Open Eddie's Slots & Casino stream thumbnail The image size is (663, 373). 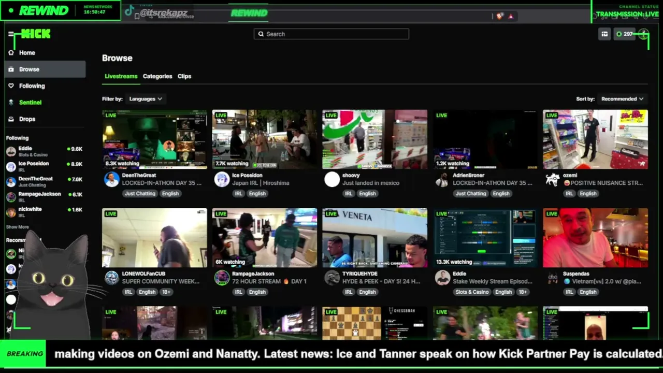click(485, 238)
